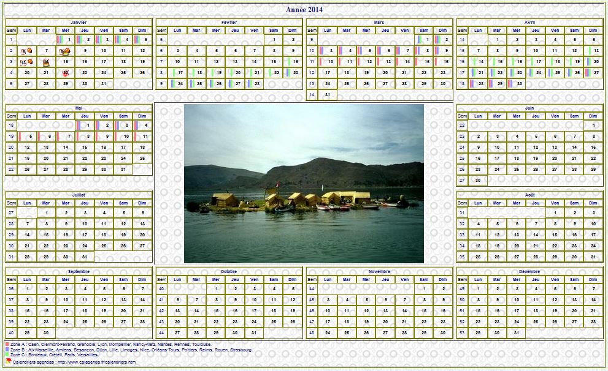Click the holiday stripe marker on January 1

60,40
